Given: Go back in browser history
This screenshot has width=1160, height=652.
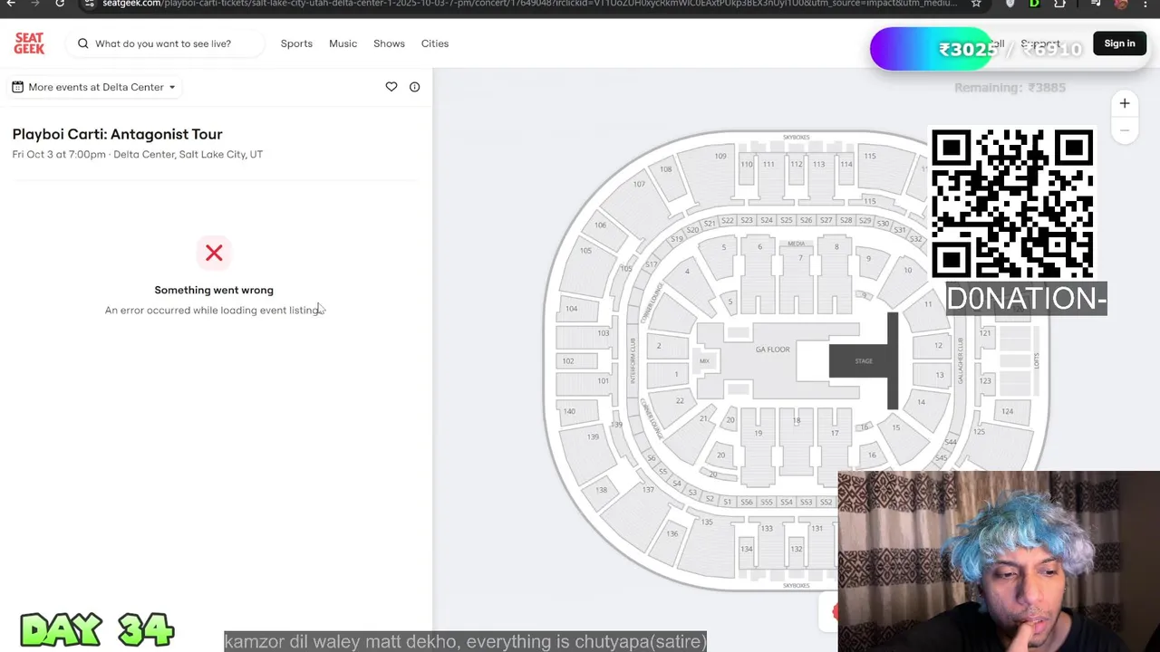Looking at the screenshot, I should pyautogui.click(x=11, y=4).
